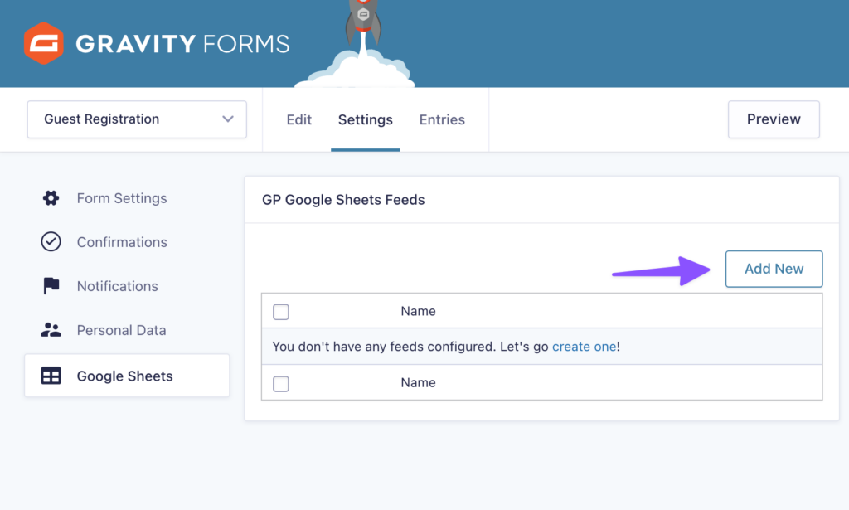Toggle selection of all Google Sheets feeds

tap(281, 312)
